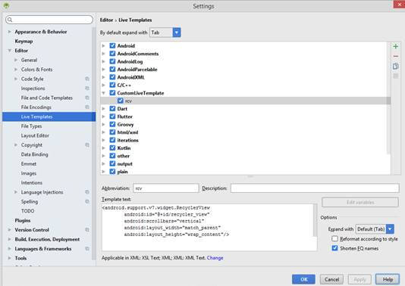
Task: Close the Settings dialog window
Action: (399, 4)
